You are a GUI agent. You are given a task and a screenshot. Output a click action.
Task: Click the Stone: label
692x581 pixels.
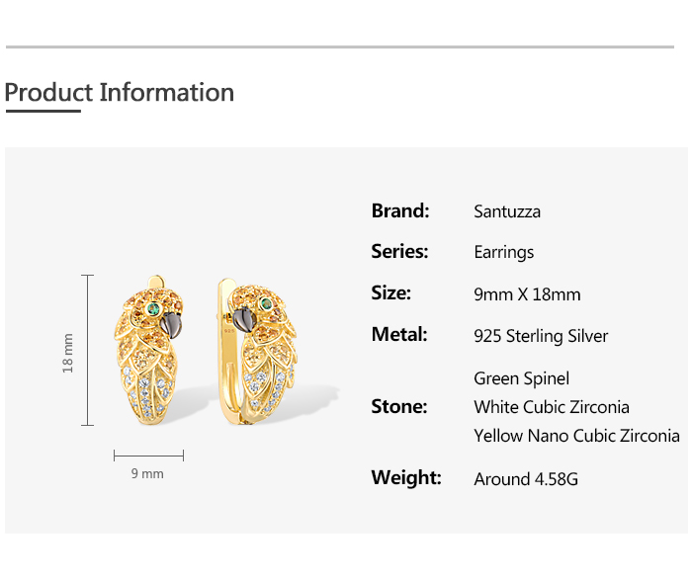click(x=399, y=406)
